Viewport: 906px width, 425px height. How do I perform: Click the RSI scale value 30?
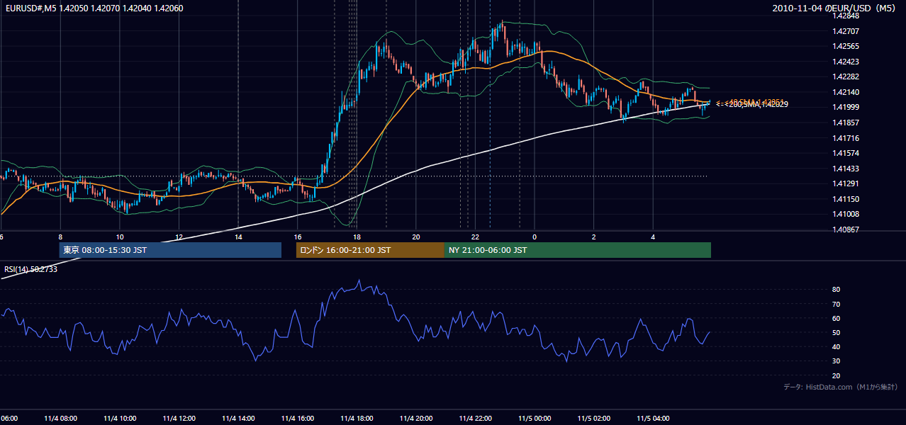coord(837,361)
